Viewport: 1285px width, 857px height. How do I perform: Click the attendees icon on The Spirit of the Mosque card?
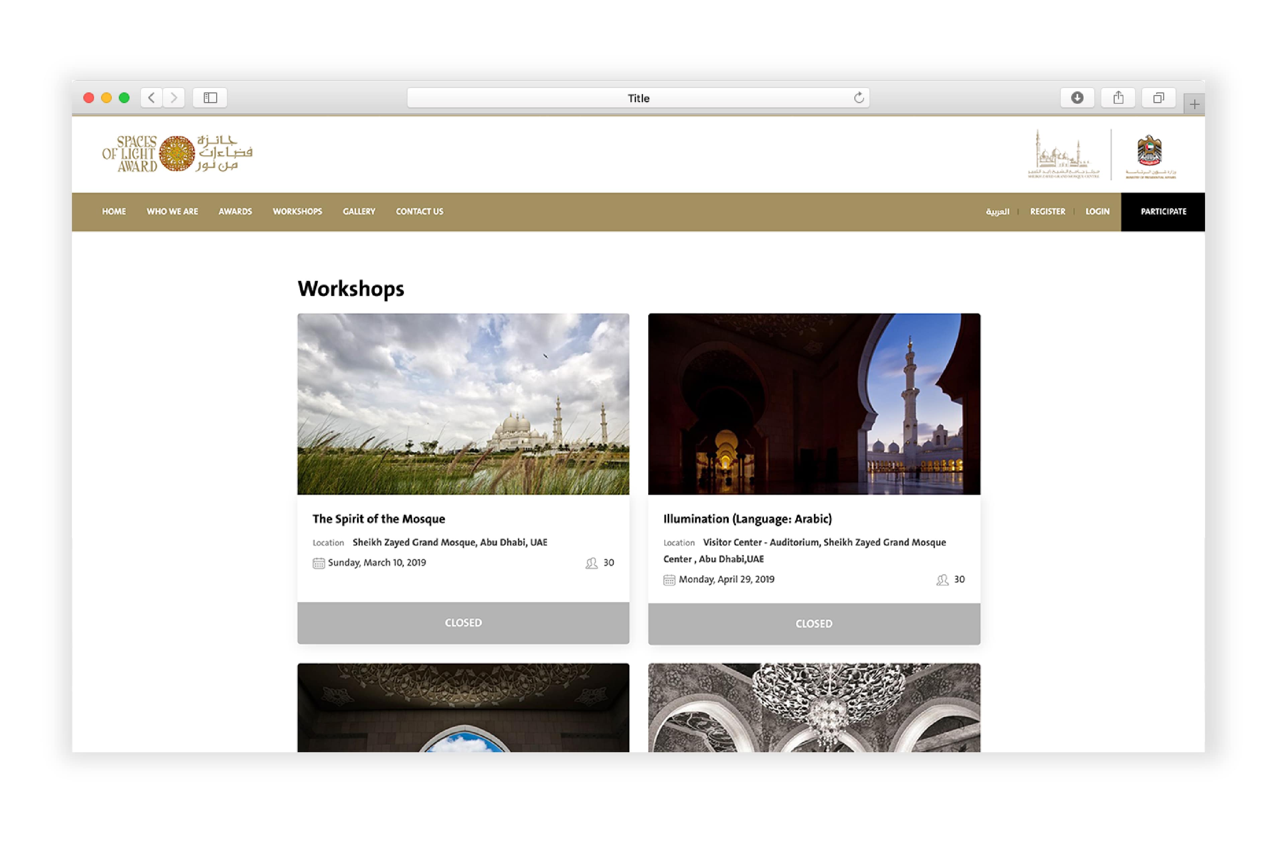591,563
